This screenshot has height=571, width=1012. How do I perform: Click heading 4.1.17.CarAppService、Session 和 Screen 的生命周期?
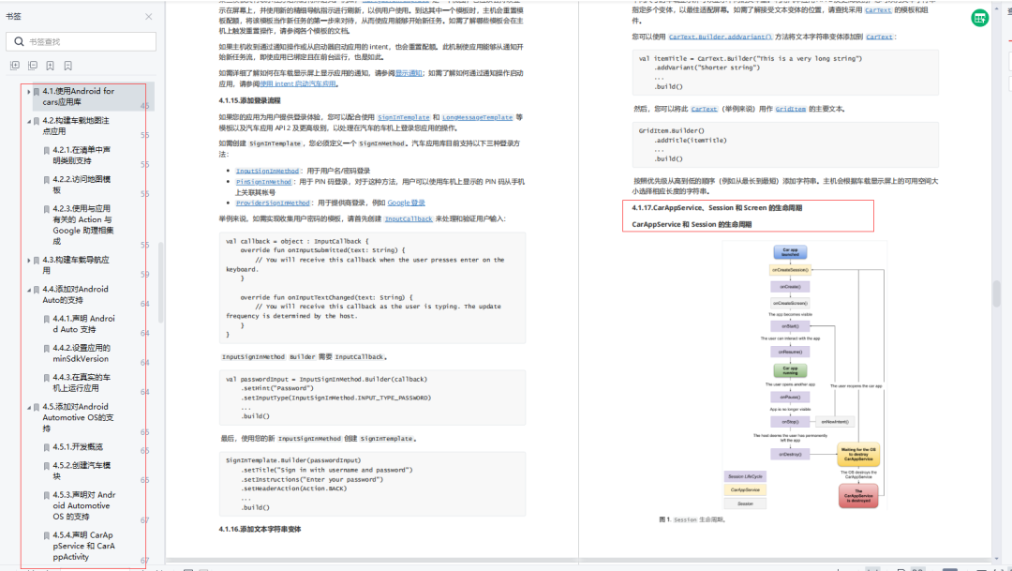click(717, 208)
